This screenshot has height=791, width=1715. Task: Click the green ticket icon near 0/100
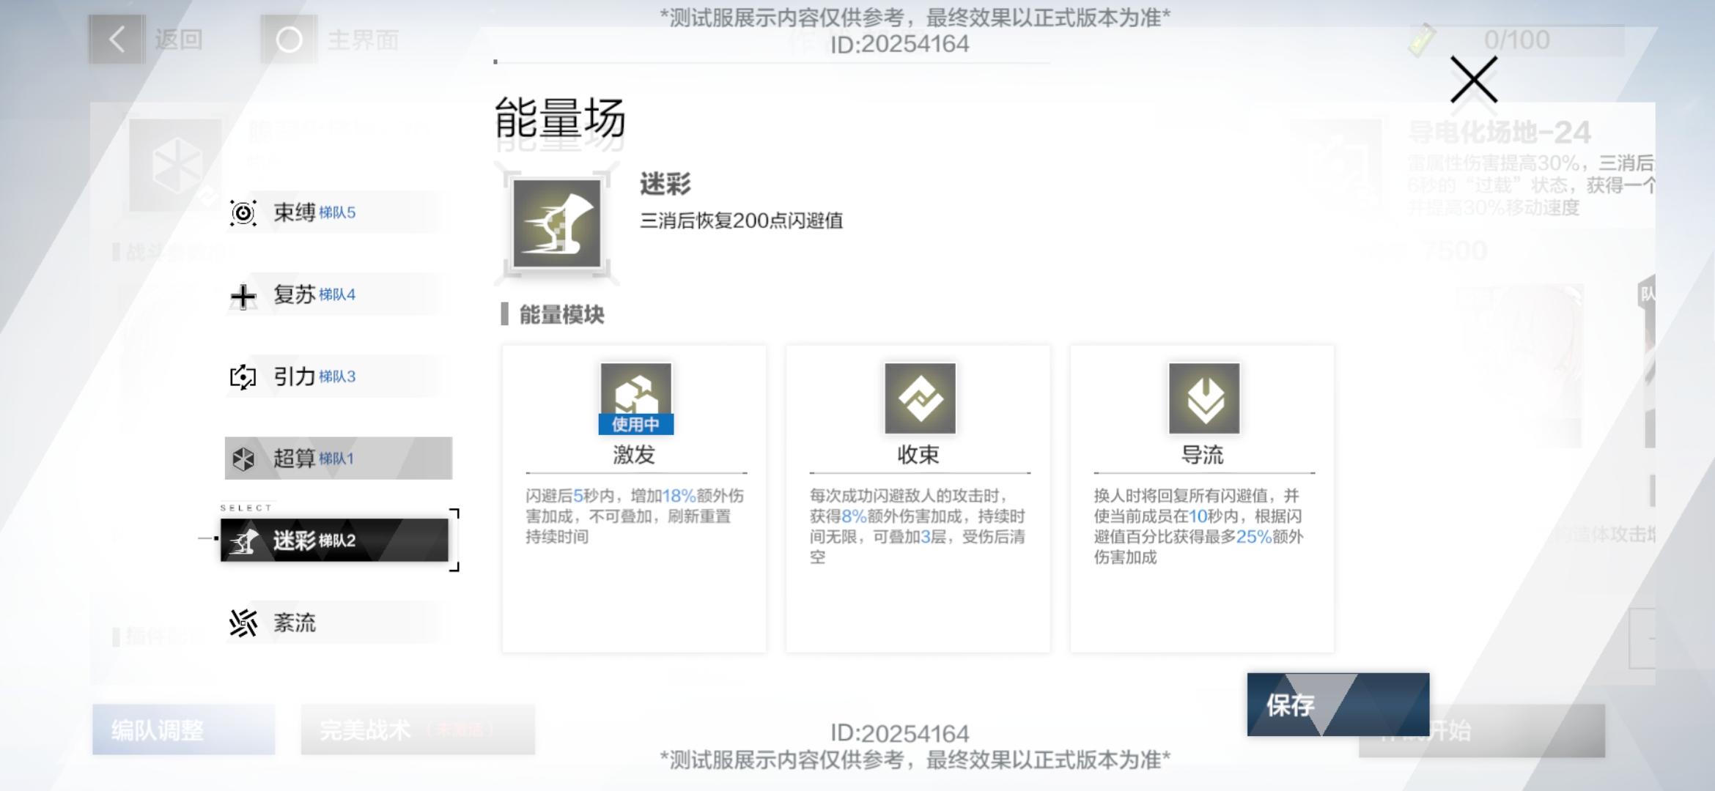click(1421, 40)
